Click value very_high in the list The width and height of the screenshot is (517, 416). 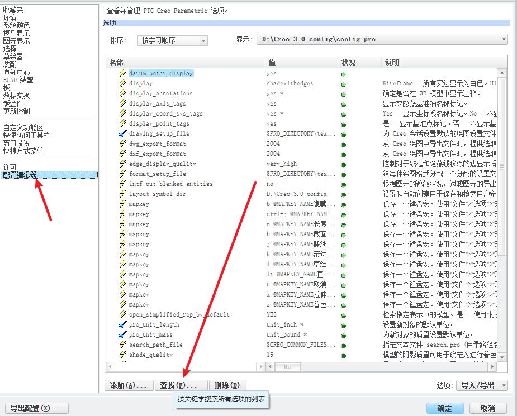(282, 164)
